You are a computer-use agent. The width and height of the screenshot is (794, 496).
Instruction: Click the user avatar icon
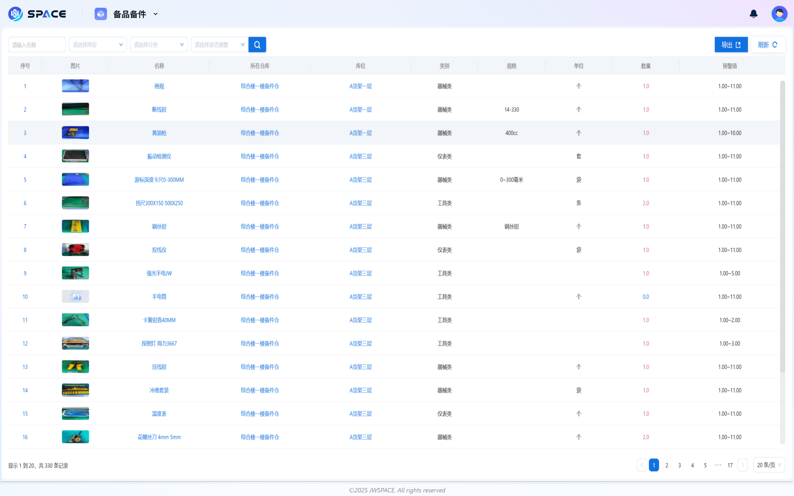[x=779, y=14]
